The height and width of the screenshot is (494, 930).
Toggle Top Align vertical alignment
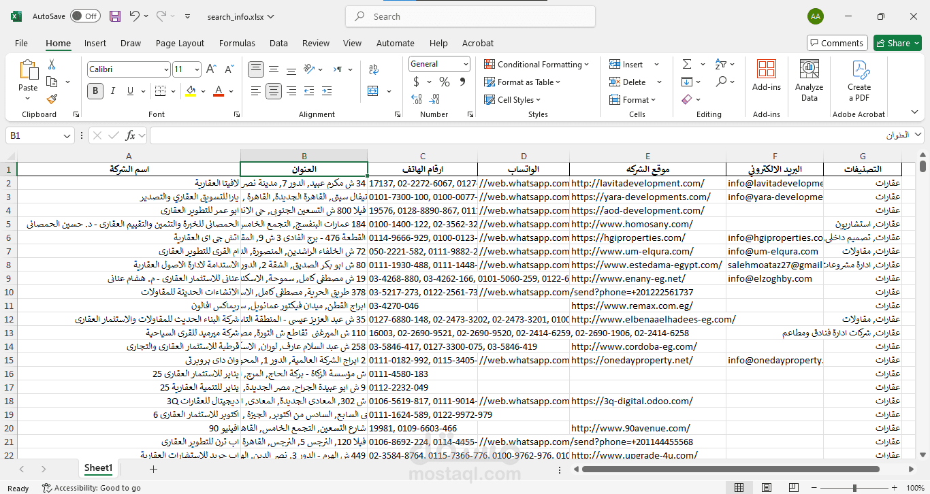tap(256, 69)
